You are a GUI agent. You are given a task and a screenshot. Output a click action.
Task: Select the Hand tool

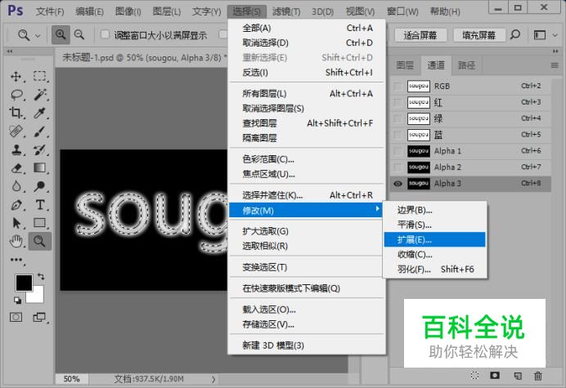(16, 241)
